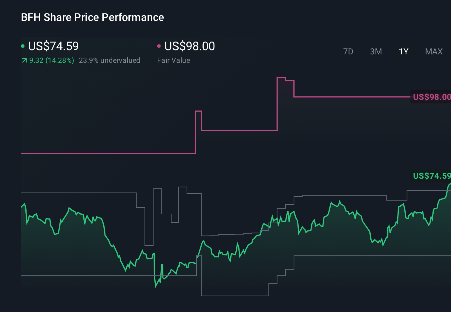Viewport: 451px width, 312px height.
Task: Toggle the current price series via green dot
Action: point(23,46)
